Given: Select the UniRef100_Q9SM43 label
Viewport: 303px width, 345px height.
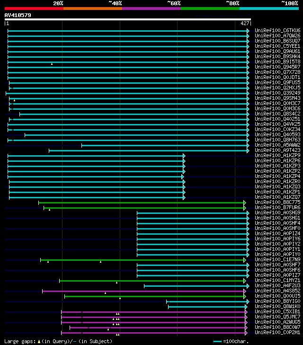Looking at the screenshot, I should (x=277, y=98).
